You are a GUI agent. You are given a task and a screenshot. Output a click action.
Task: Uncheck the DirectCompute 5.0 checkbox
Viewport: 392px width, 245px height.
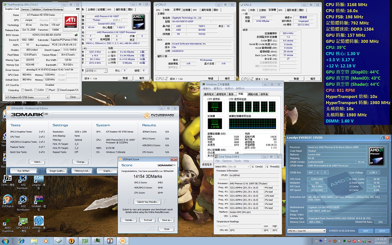58,90
